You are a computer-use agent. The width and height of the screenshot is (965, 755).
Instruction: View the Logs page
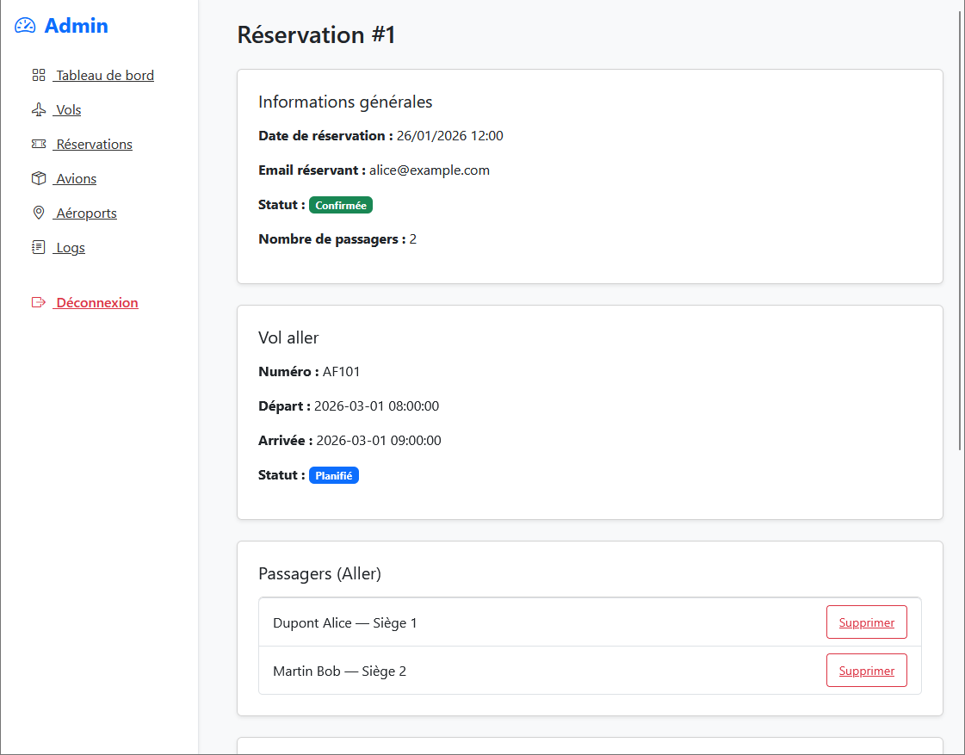(70, 247)
